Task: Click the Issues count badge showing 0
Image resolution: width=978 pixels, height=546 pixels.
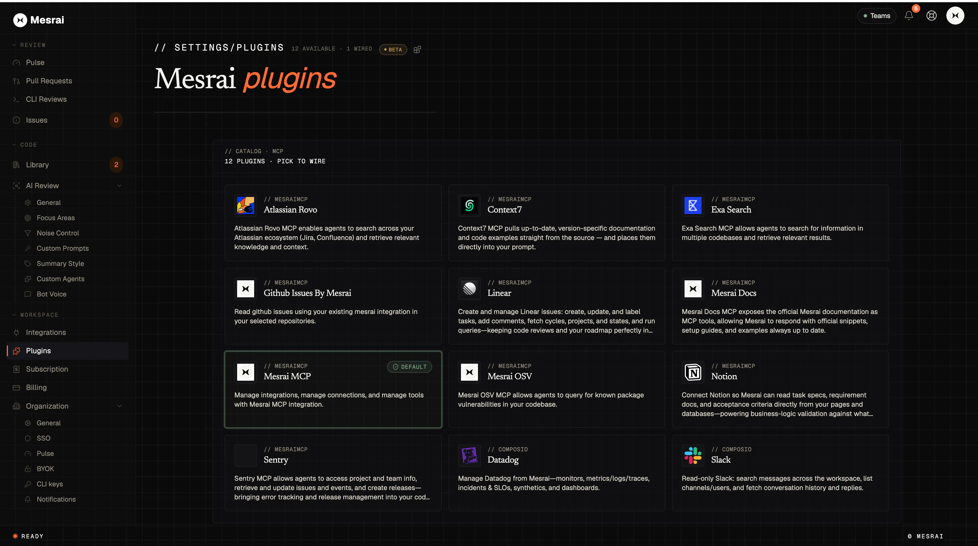Action: [x=116, y=120]
